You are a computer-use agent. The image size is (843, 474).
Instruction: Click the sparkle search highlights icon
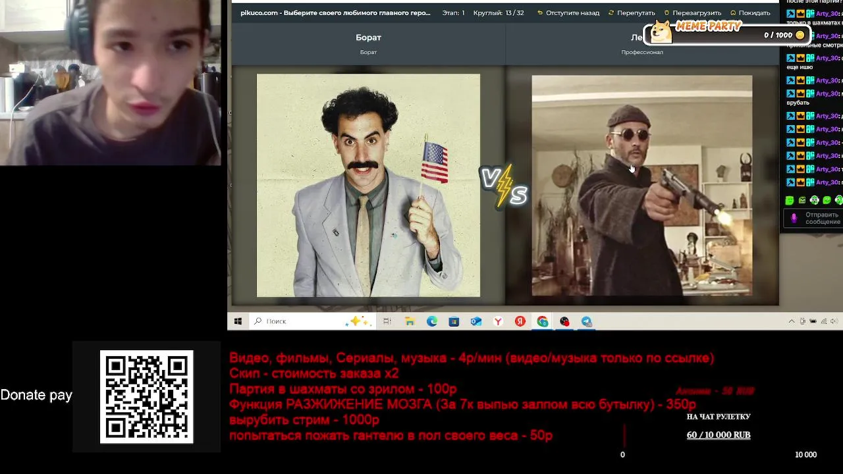(x=359, y=321)
